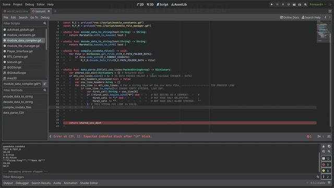Open the Project menu
The width and height of the screenshot is (334, 188).
point(18,5)
